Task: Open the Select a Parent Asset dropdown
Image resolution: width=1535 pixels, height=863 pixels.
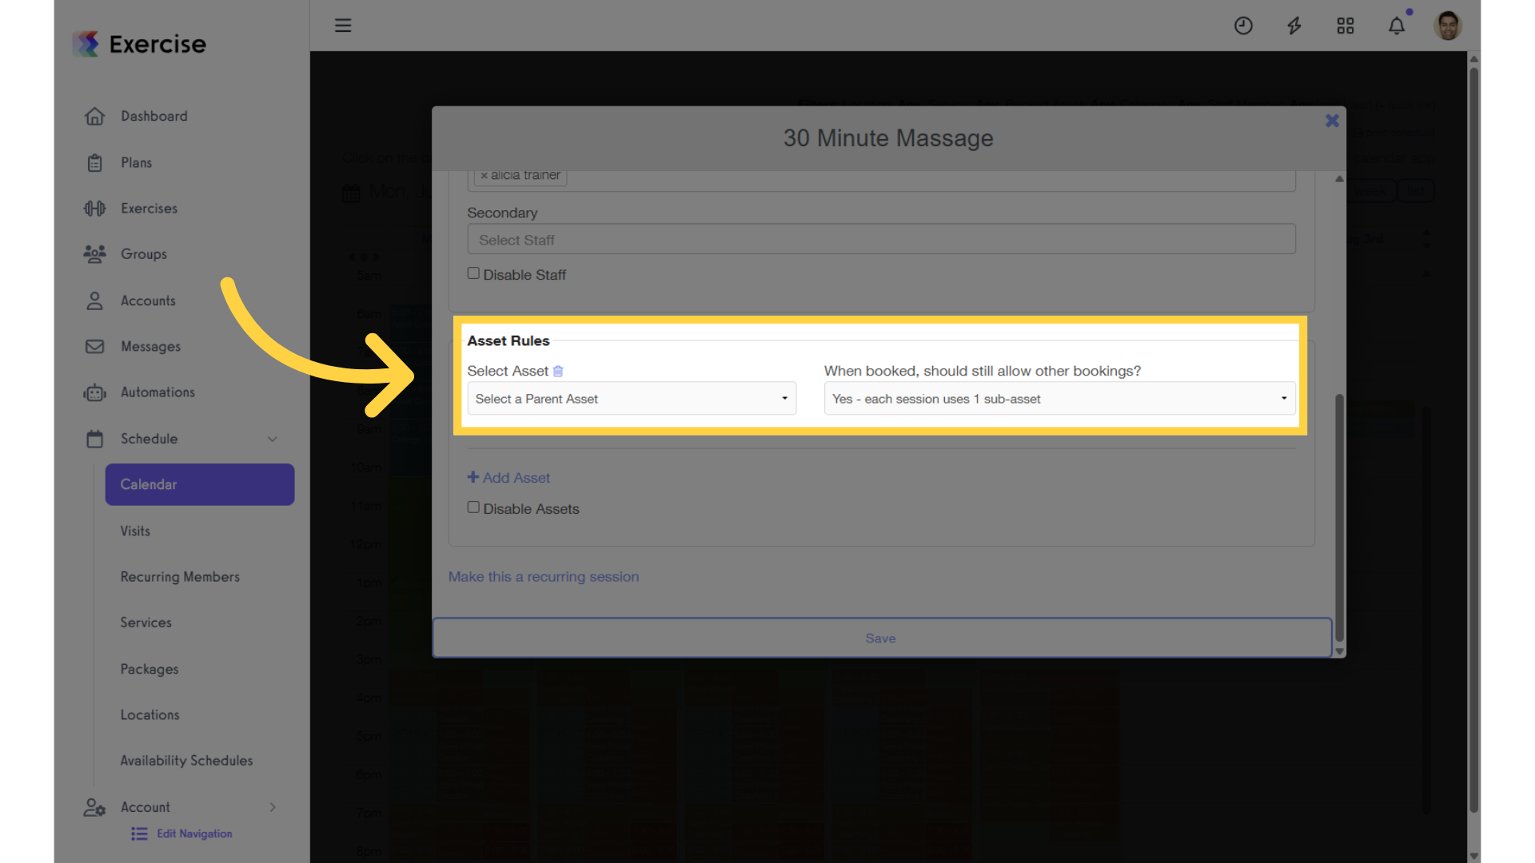Action: point(632,399)
